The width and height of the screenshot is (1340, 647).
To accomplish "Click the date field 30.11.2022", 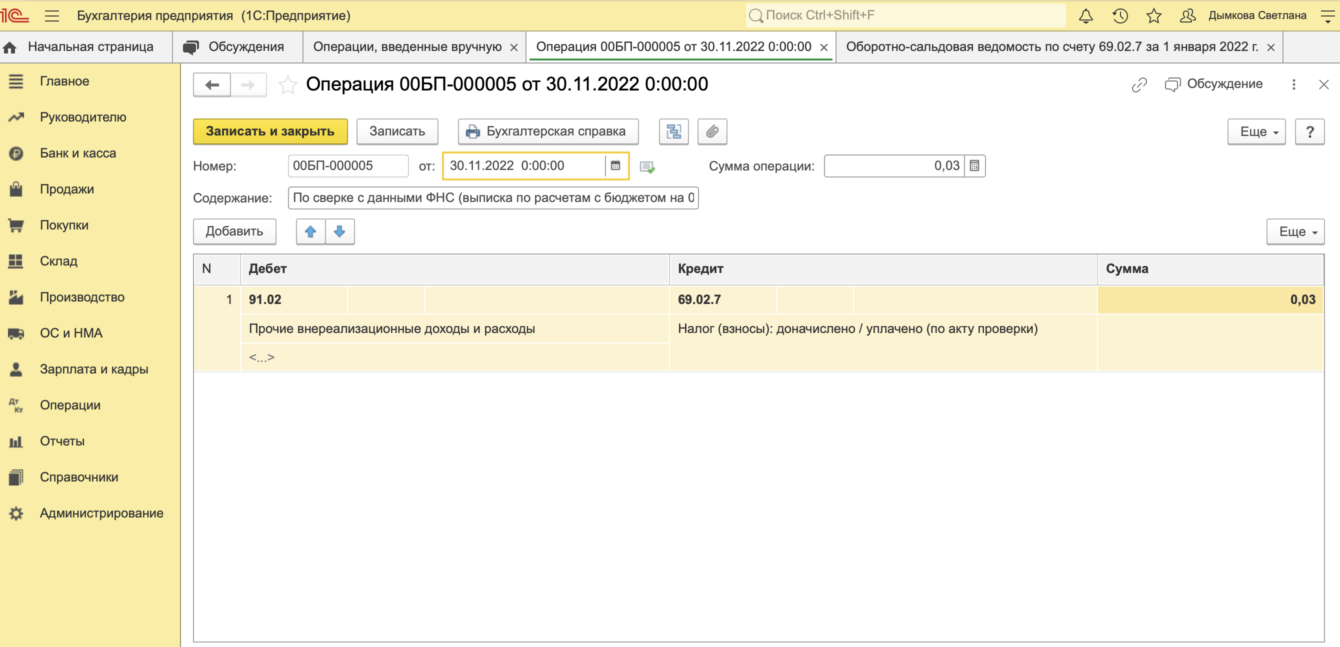I will pyautogui.click(x=525, y=166).
